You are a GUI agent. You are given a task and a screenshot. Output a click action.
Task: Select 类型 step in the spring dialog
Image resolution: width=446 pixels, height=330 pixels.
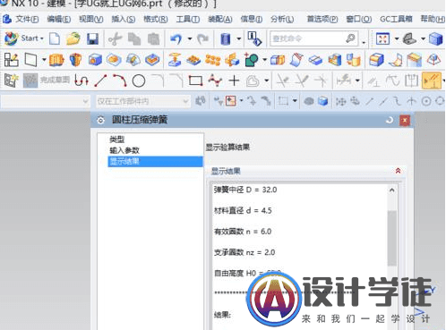(x=117, y=140)
